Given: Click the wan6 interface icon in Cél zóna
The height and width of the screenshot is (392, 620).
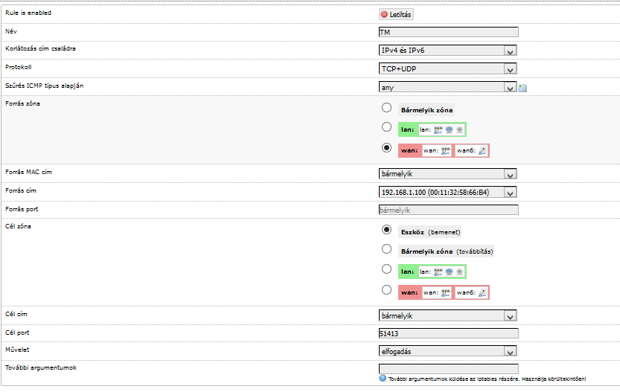Looking at the screenshot, I should 482,293.
